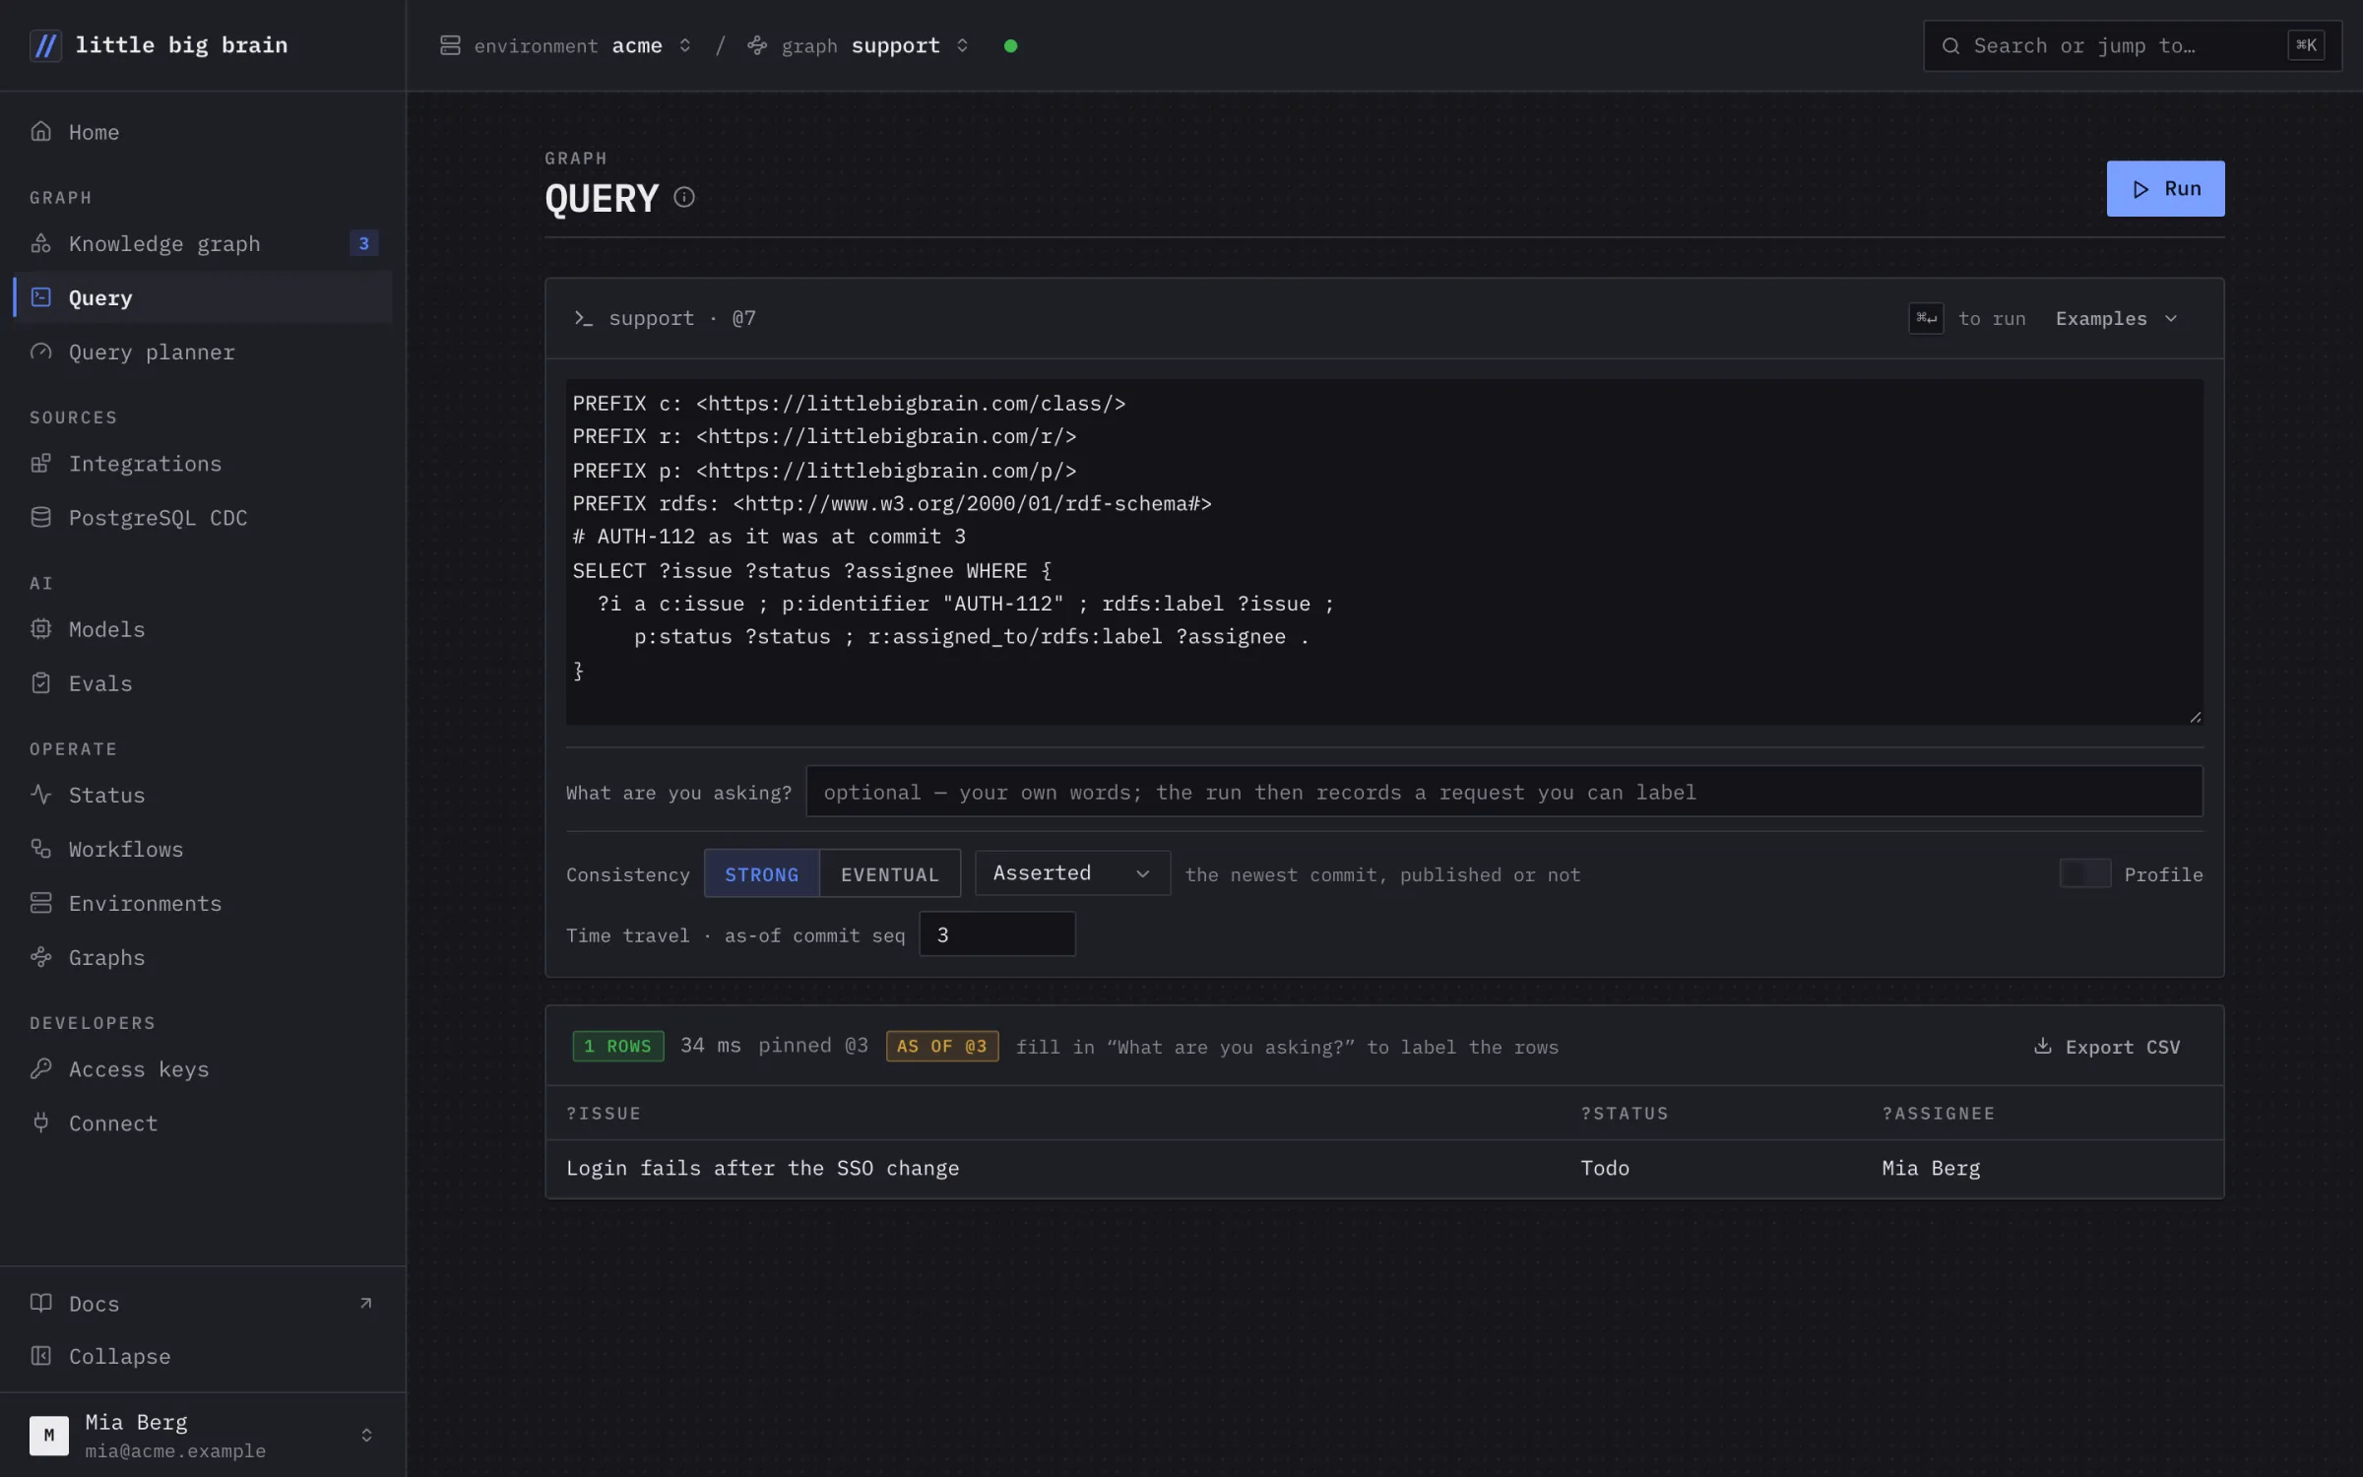
Task: Select STRONG consistency
Action: coord(761,873)
